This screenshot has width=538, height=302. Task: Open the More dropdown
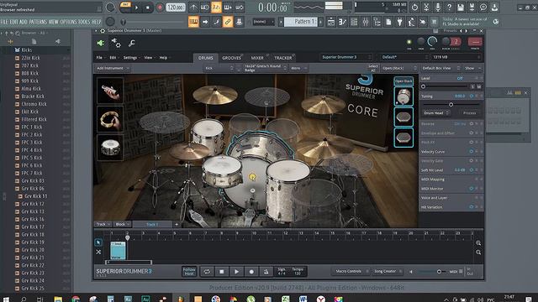[x=298, y=69]
